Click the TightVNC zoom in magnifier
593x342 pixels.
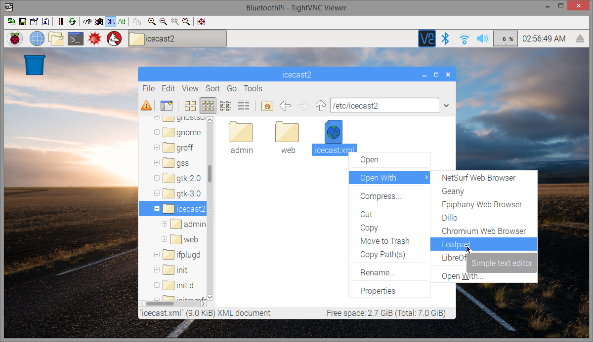[152, 22]
